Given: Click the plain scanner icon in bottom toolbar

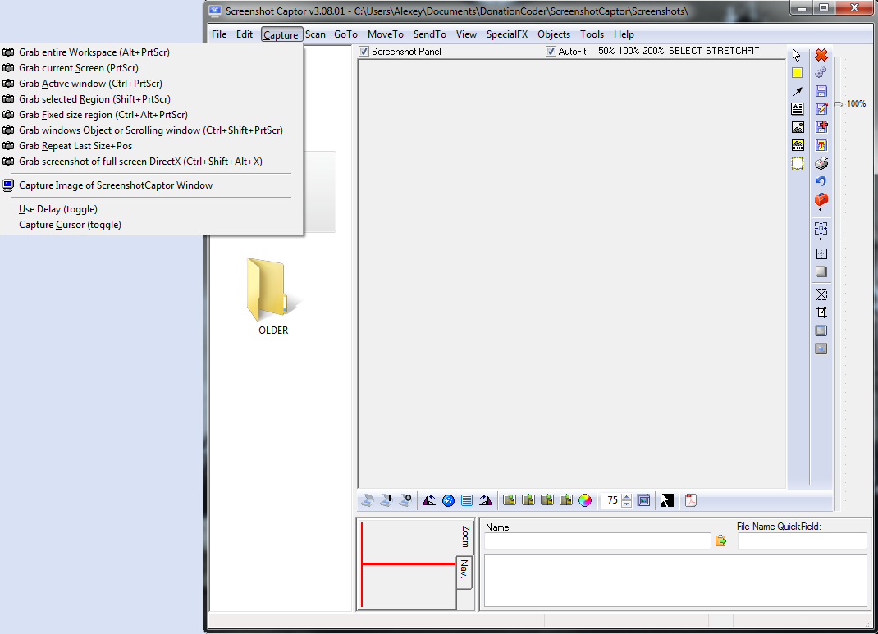Looking at the screenshot, I should (x=368, y=500).
